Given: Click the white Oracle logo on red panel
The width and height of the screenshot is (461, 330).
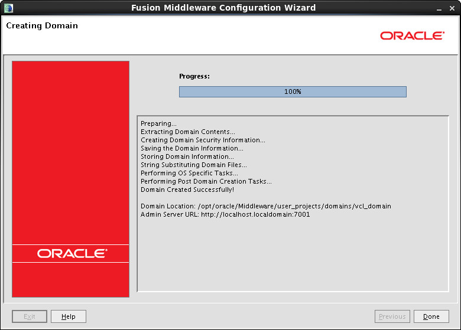Looking at the screenshot, I should point(72,254).
